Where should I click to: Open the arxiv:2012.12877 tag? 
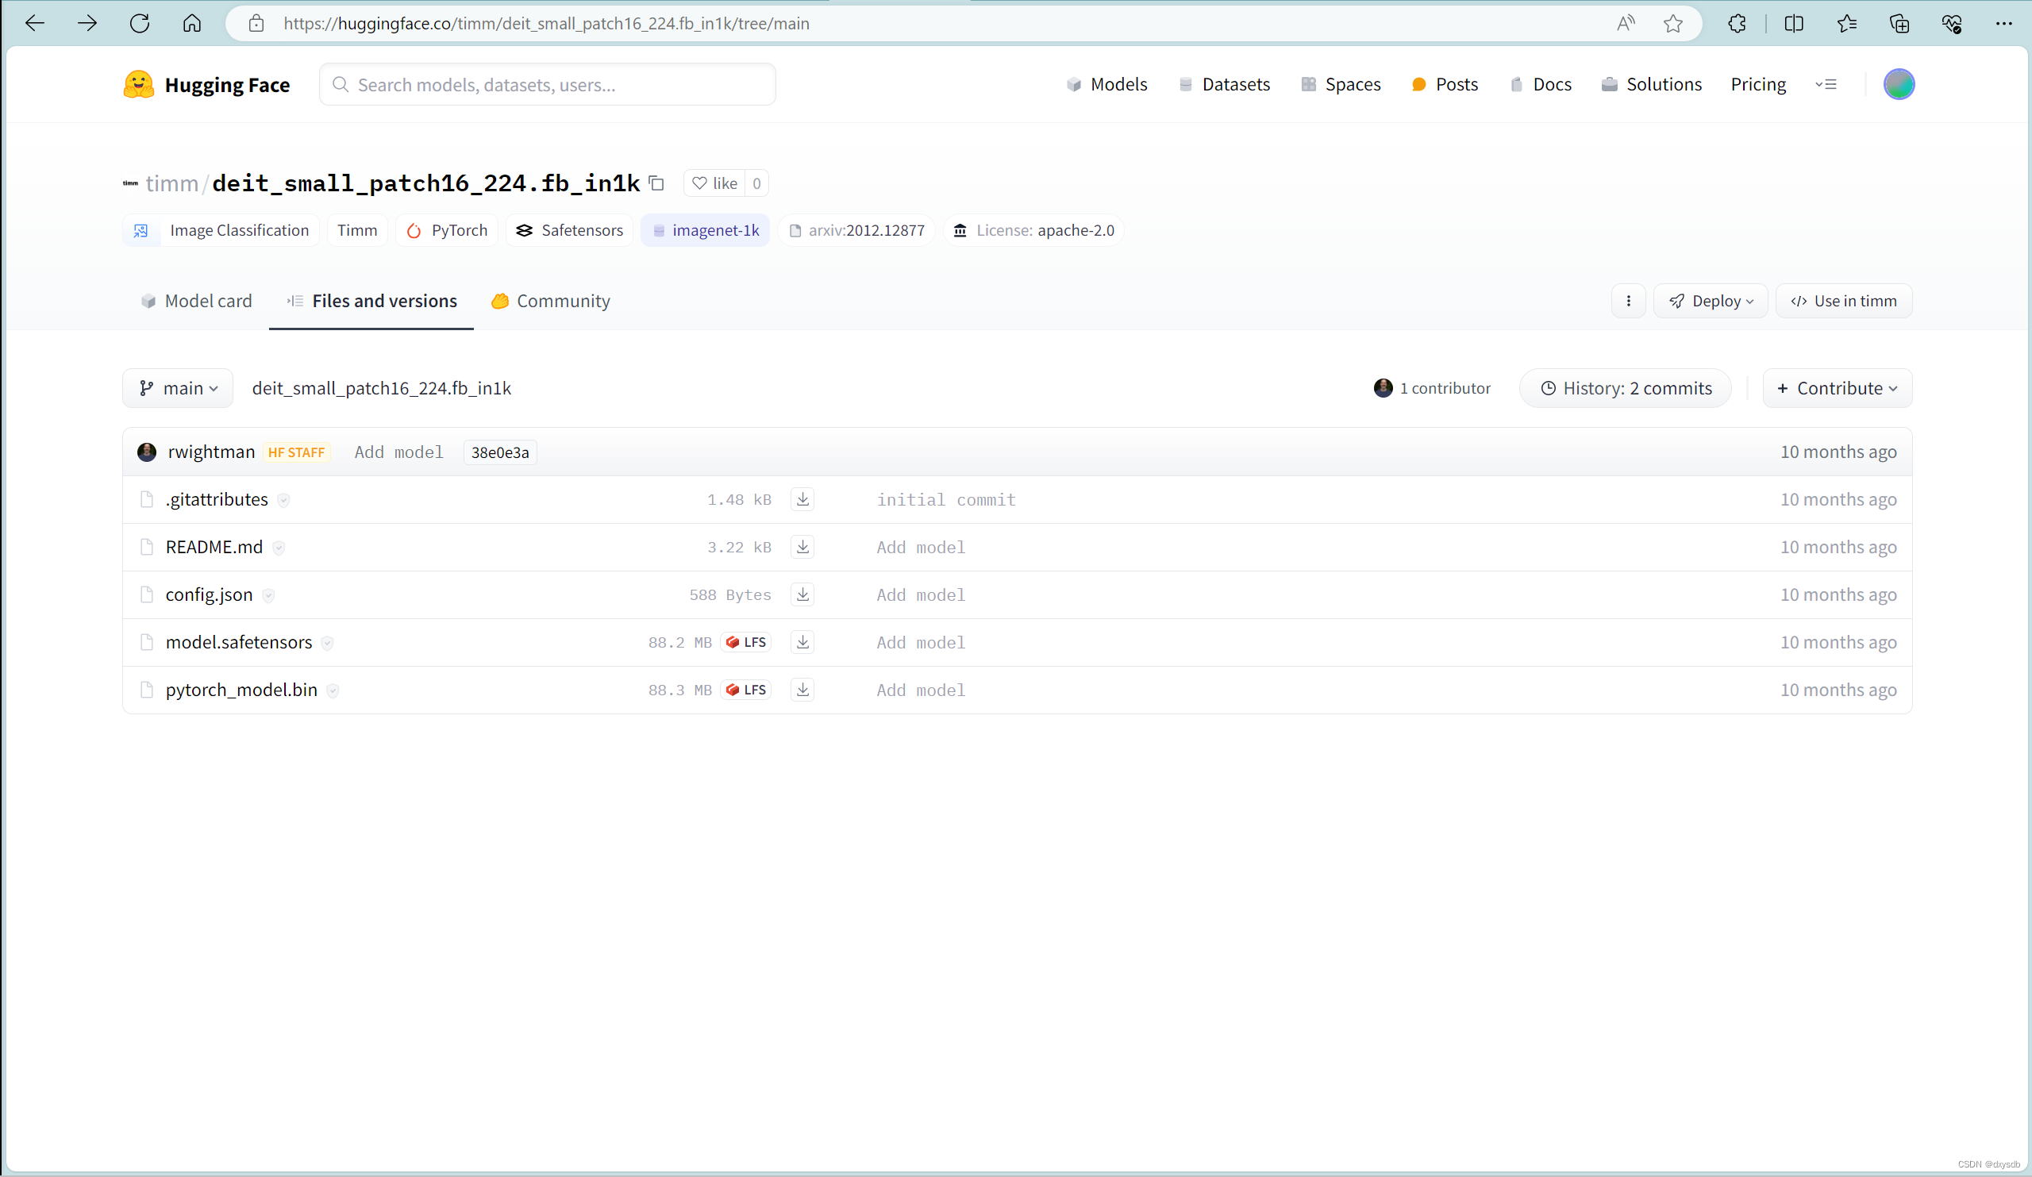(856, 231)
